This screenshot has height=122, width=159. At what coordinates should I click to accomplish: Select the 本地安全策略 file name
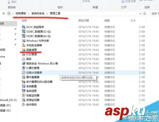coord(34,45)
